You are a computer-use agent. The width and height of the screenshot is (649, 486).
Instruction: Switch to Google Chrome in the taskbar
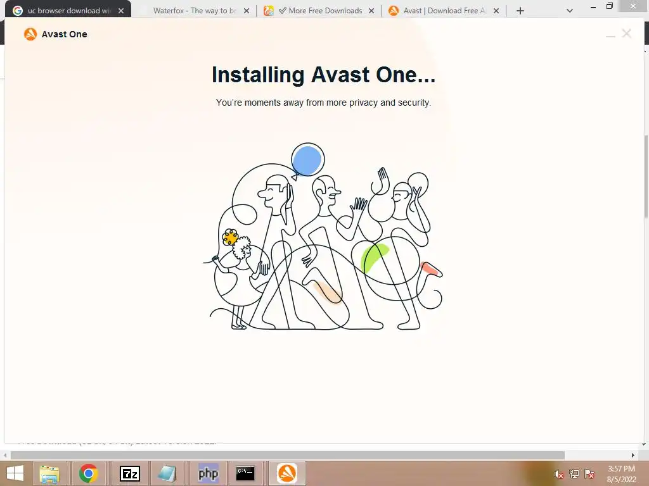coord(89,473)
